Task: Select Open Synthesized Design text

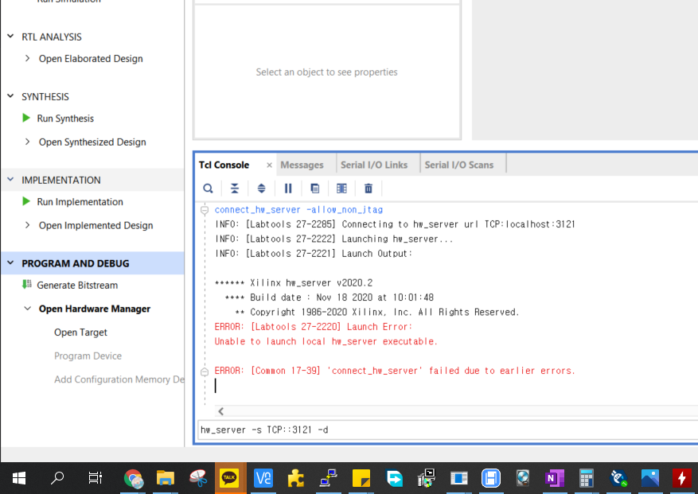Action: click(x=92, y=142)
